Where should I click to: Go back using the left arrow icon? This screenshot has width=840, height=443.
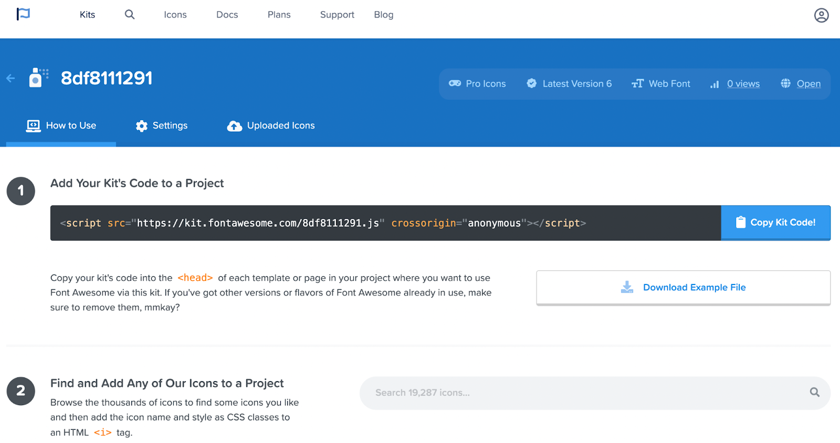click(x=10, y=78)
